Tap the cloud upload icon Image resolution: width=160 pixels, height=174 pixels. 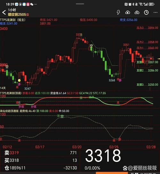click(137, 12)
